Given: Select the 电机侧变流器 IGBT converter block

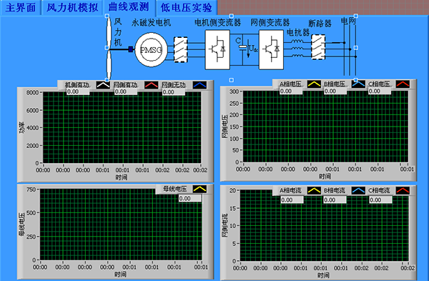Looking at the screenshot, I should click(217, 49).
